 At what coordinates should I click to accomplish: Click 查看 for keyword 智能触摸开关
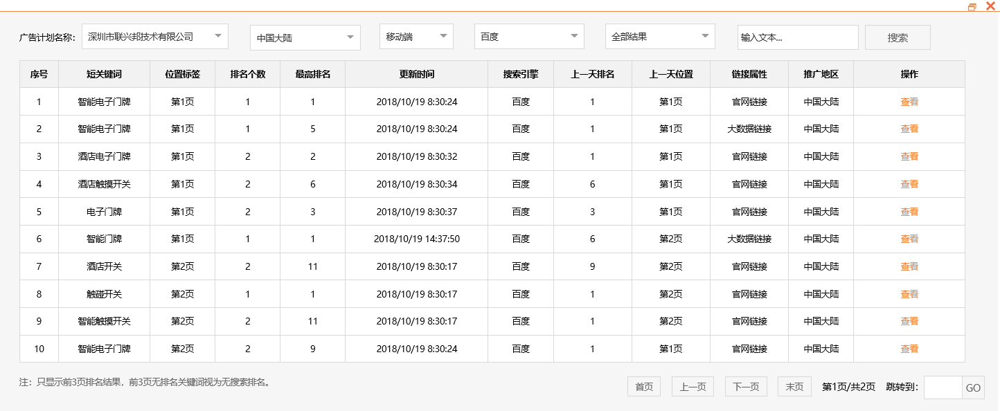909,320
